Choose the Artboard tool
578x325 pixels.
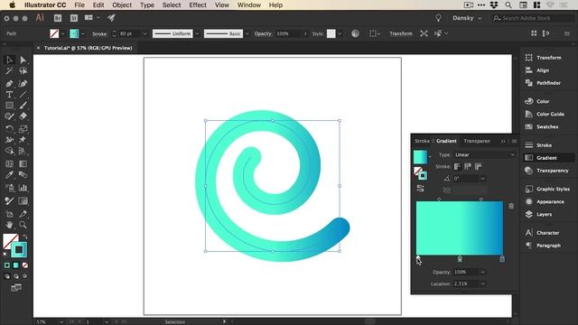[x=9, y=214]
